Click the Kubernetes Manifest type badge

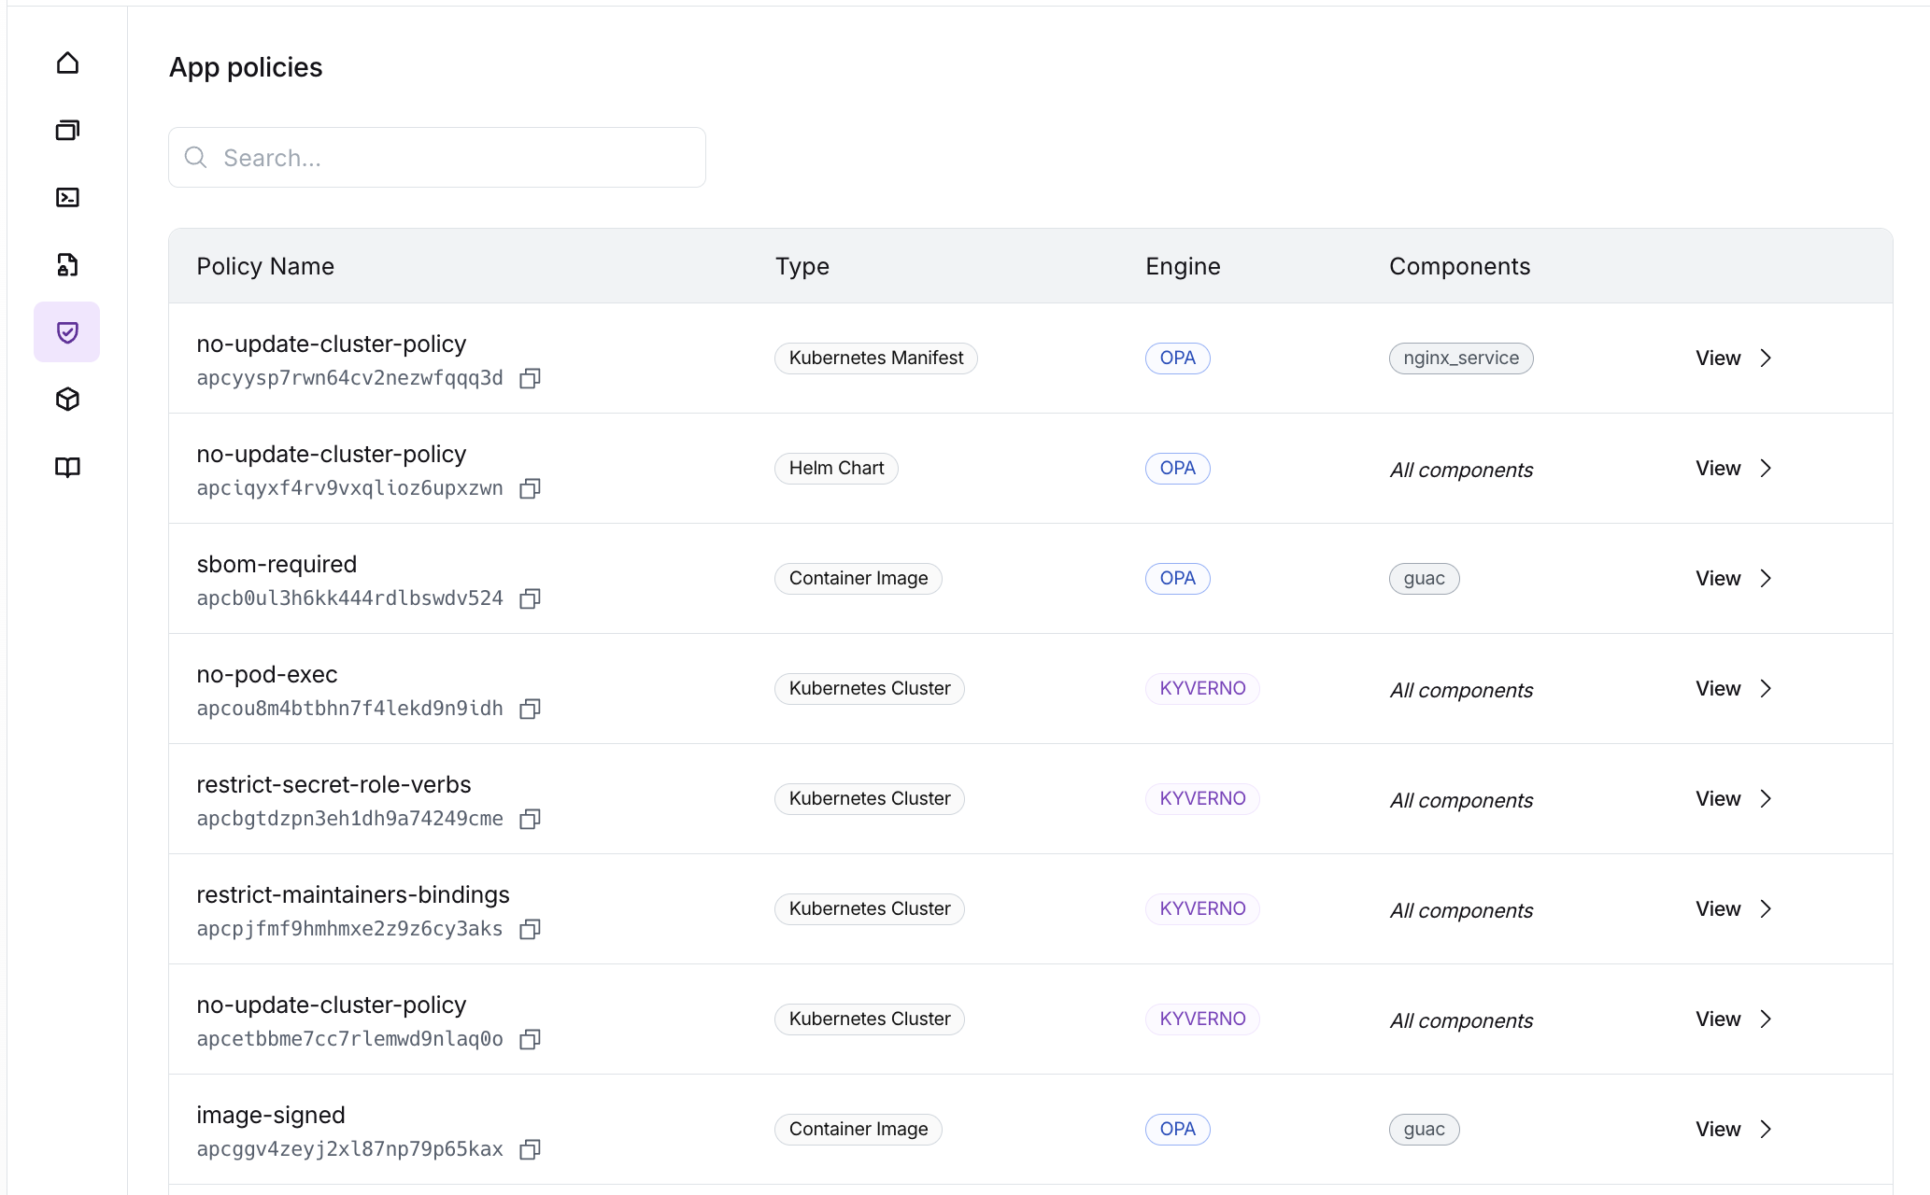(x=875, y=358)
